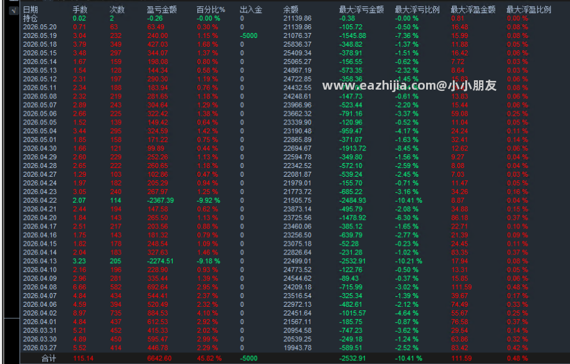The width and height of the screenshot is (570, 364).
Task: Click total lots value 115.14
Action: [83, 358]
